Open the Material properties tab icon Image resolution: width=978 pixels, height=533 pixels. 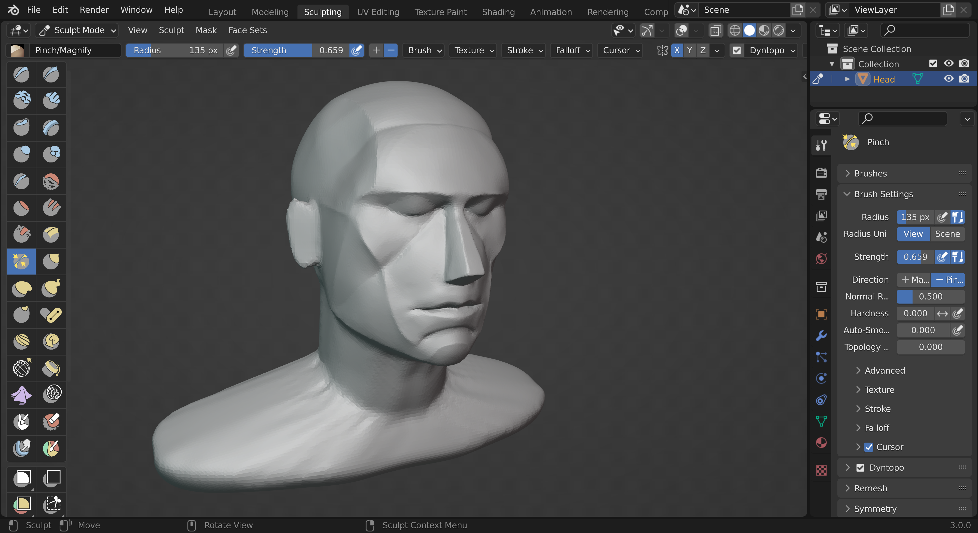(821, 443)
